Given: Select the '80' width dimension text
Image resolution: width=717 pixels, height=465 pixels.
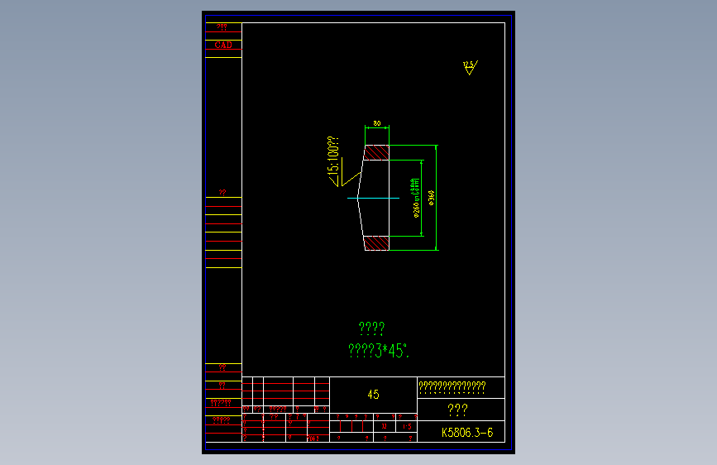Looking at the screenshot, I should (377, 123).
